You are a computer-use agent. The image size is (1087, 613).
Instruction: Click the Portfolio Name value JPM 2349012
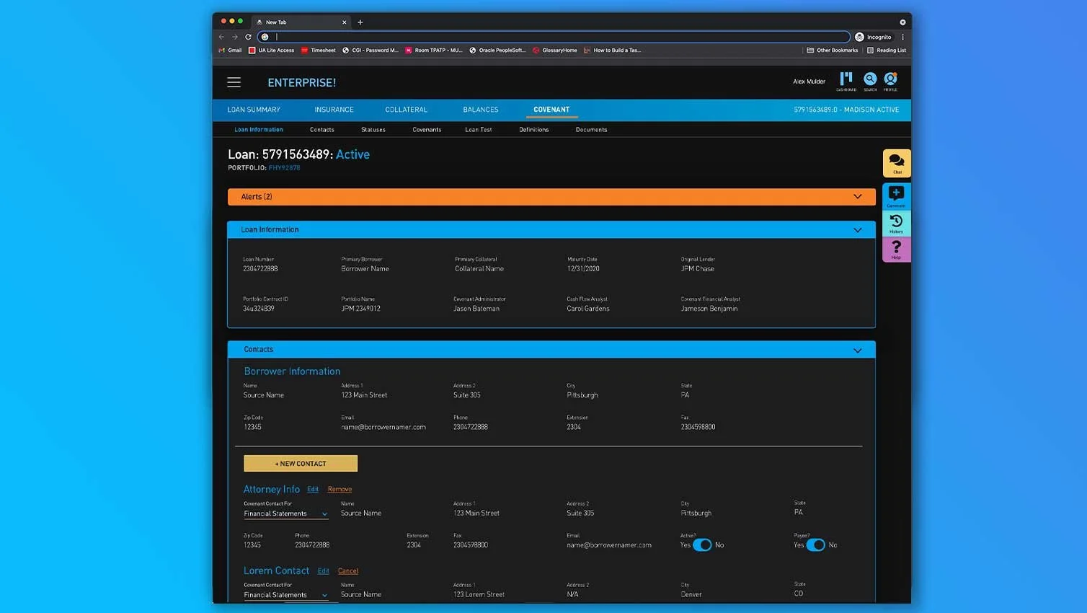pos(361,309)
